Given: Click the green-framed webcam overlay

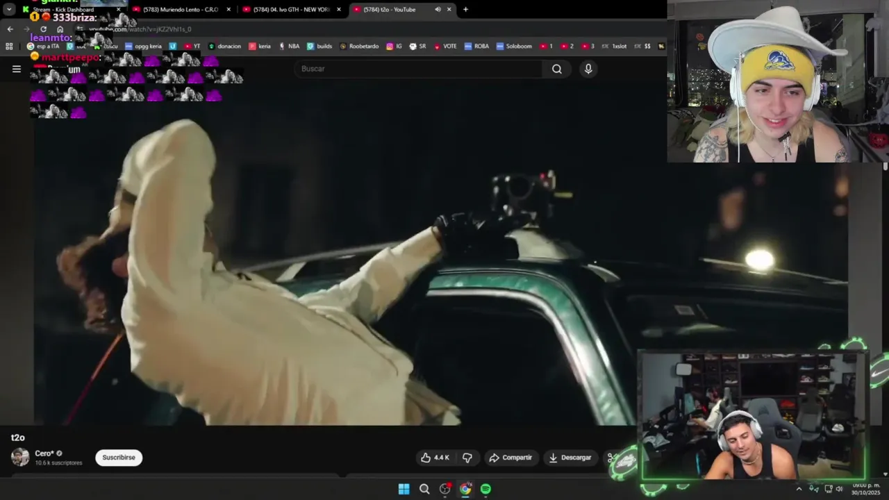Looking at the screenshot, I should [752, 415].
